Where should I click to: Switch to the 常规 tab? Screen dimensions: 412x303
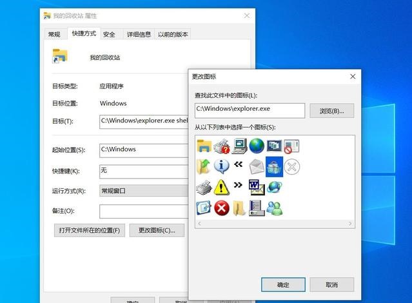click(x=54, y=35)
